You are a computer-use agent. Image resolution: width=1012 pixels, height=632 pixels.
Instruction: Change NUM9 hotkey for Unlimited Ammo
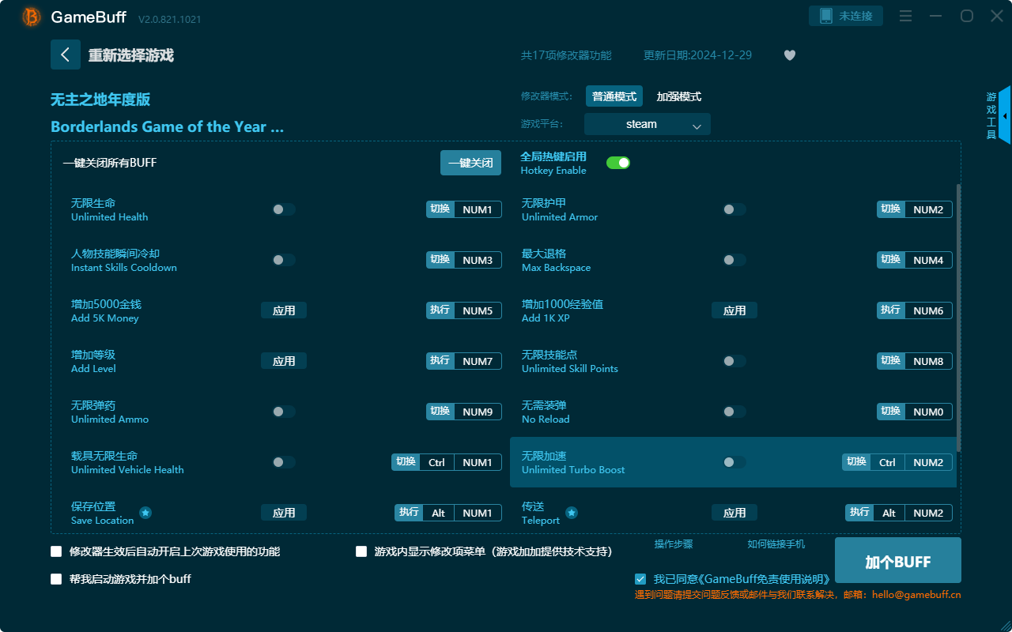point(478,412)
